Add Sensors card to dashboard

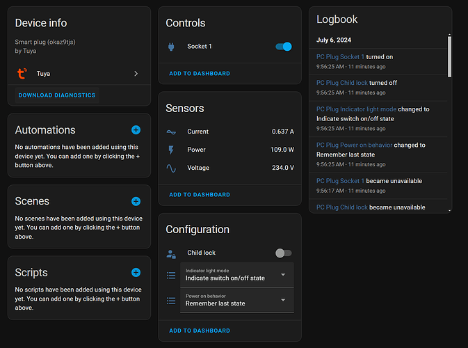[x=200, y=195]
